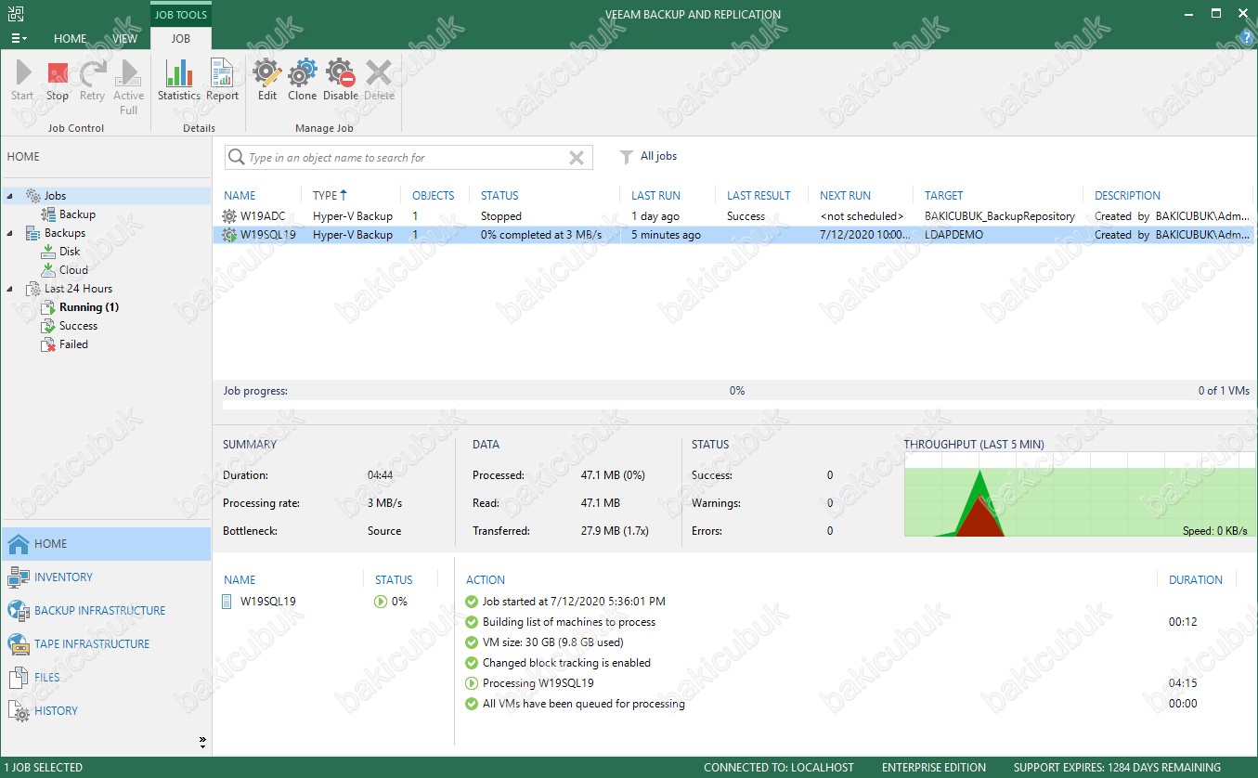Select the W19ADC job row
The image size is (1258, 778).
click(x=733, y=216)
